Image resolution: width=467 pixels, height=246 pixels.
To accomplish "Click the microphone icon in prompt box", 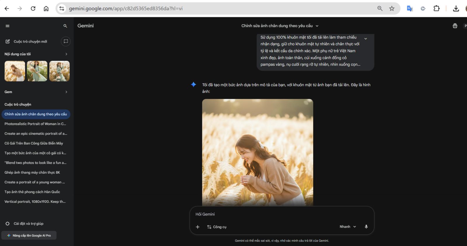I will click(366, 227).
